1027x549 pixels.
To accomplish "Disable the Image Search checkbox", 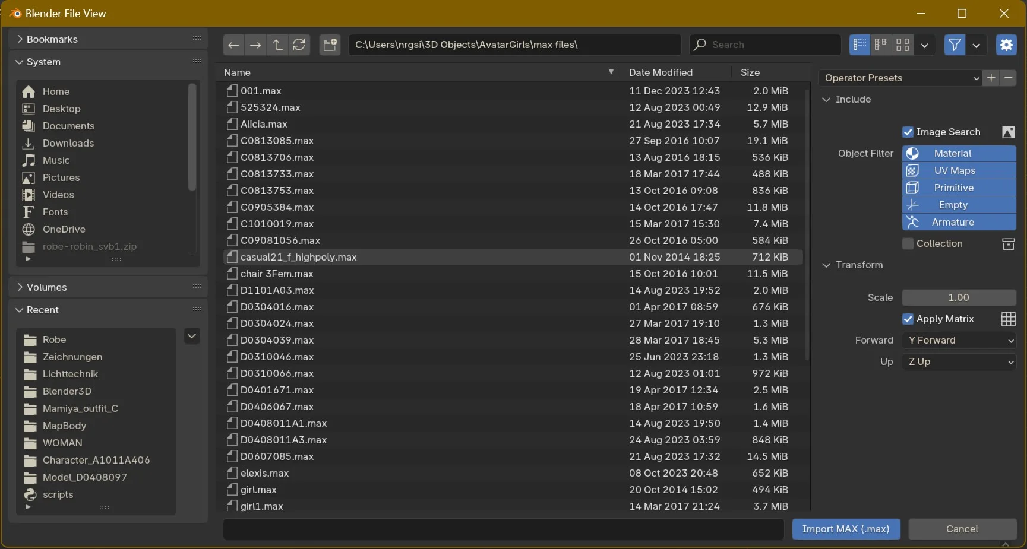I will click(908, 132).
